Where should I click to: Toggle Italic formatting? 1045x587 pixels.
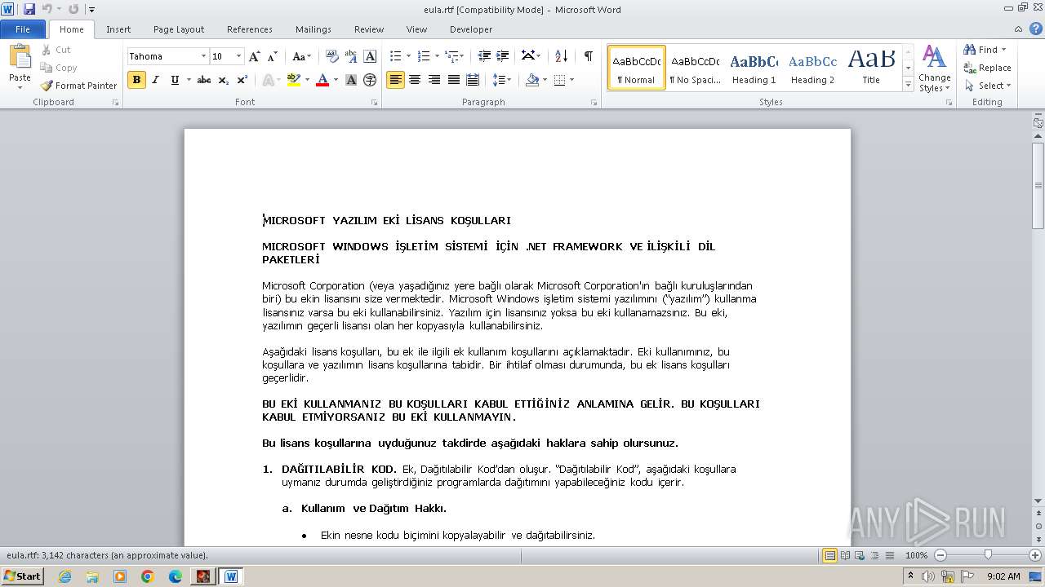coord(155,80)
